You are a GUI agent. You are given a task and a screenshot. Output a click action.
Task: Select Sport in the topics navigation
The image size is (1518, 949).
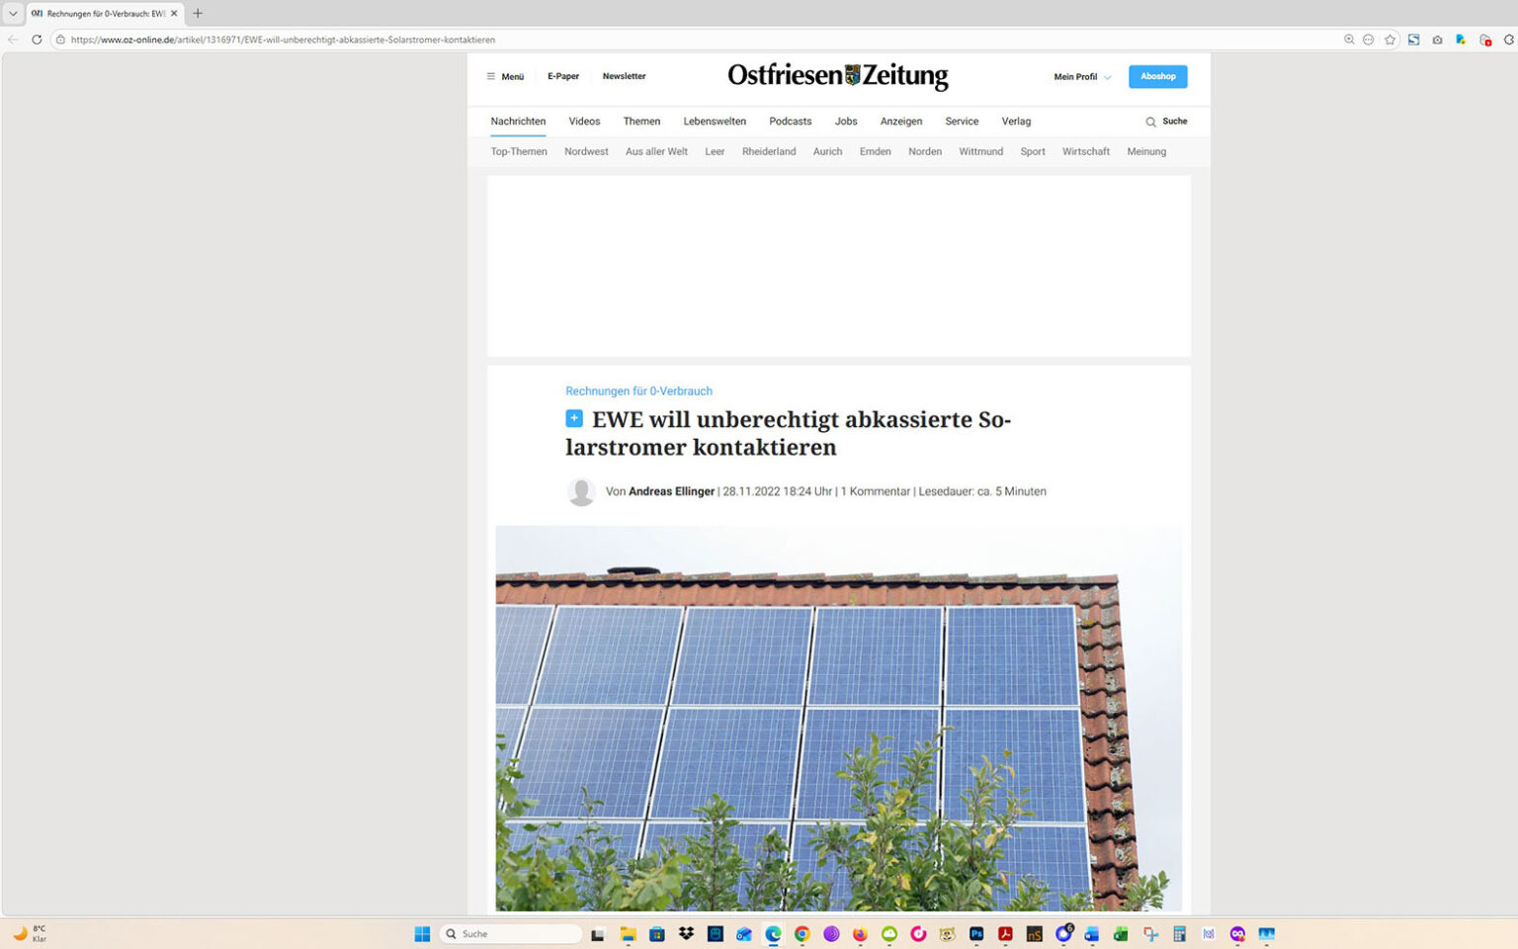[x=1032, y=151]
